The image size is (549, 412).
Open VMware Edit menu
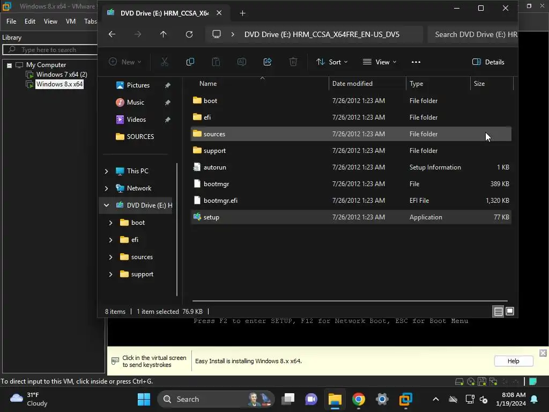click(x=30, y=21)
